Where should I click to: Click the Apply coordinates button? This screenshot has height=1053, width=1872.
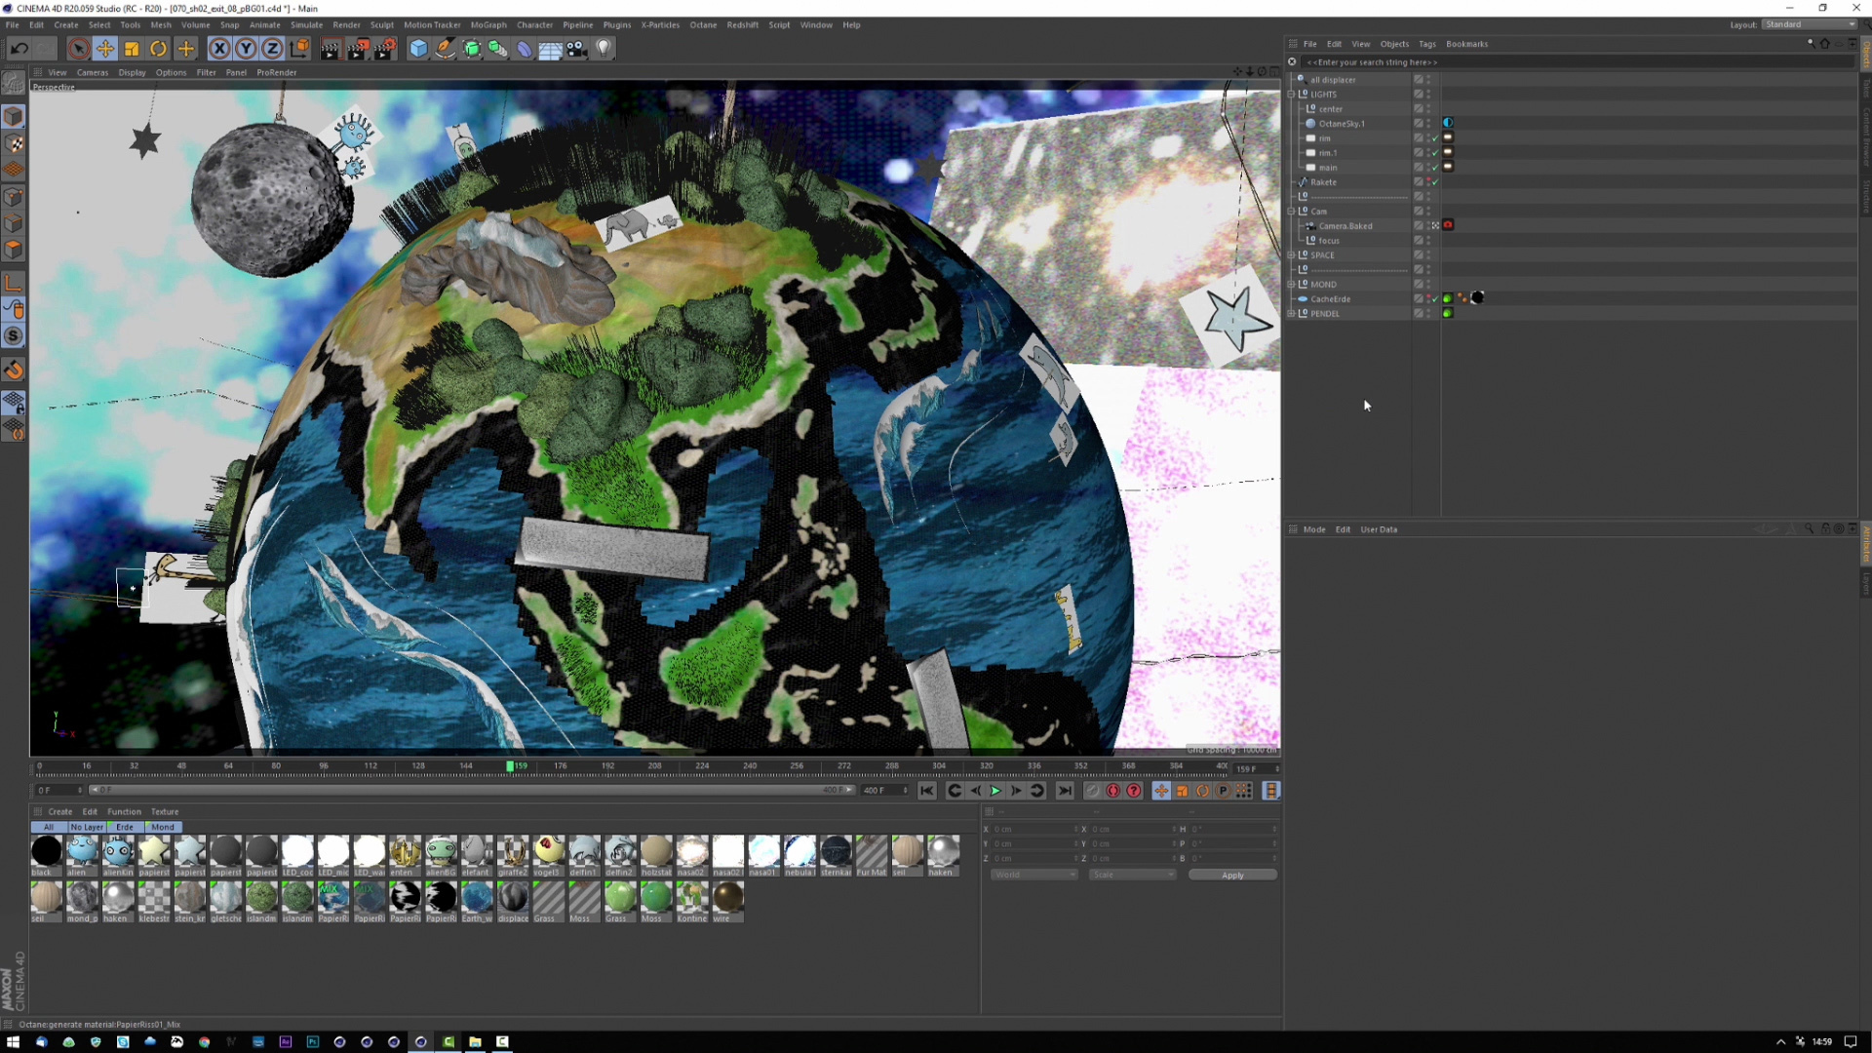click(1232, 875)
